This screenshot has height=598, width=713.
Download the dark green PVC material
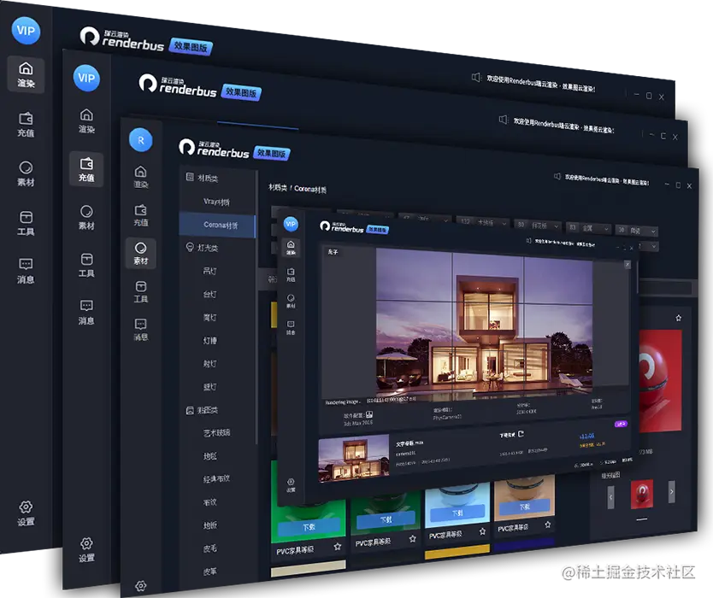point(386,519)
